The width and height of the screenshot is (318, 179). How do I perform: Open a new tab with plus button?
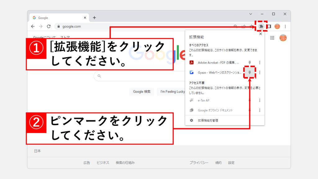(94, 18)
